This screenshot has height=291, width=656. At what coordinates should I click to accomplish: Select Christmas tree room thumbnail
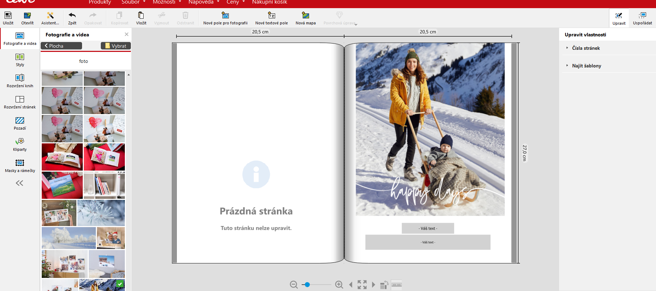point(65,264)
